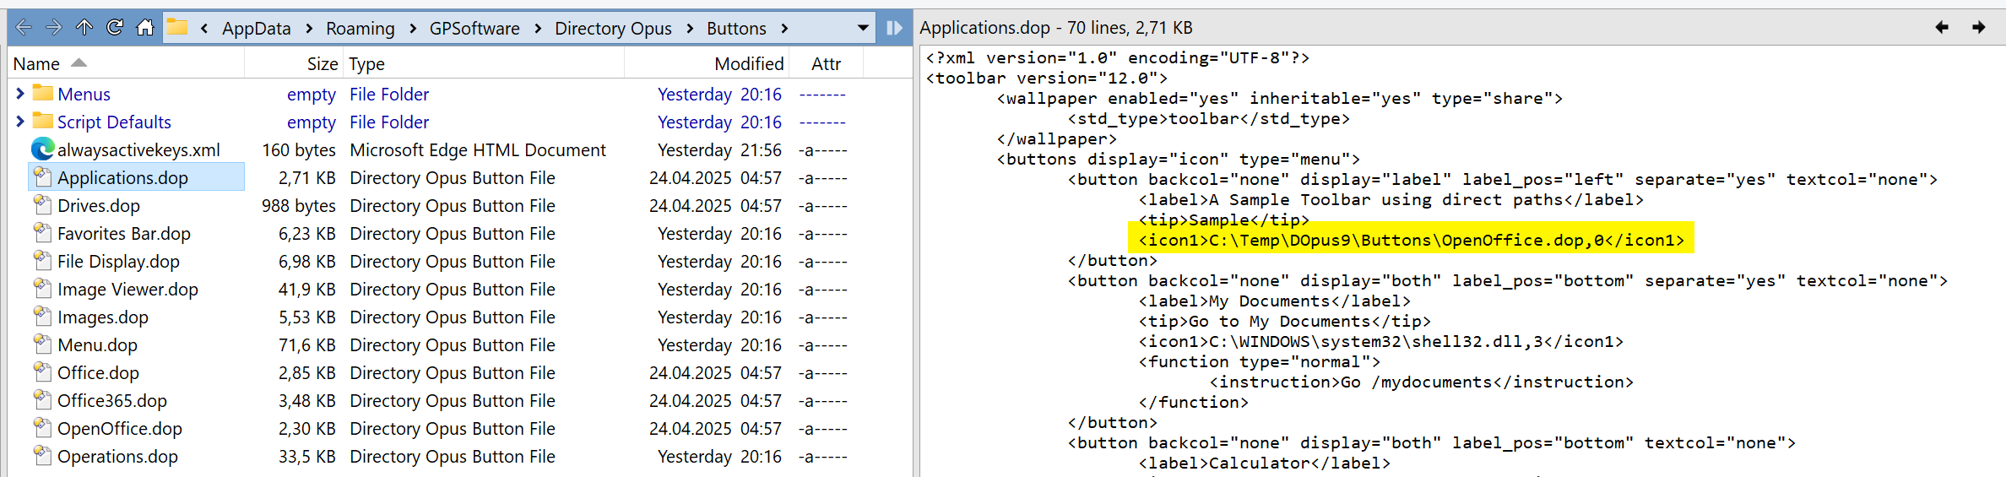Go to previous file in viewer

pos(1942,28)
